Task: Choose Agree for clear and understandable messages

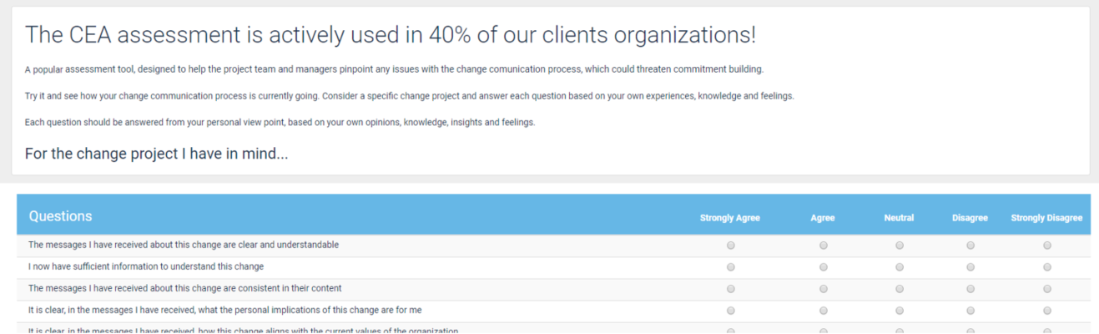Action: coord(824,245)
